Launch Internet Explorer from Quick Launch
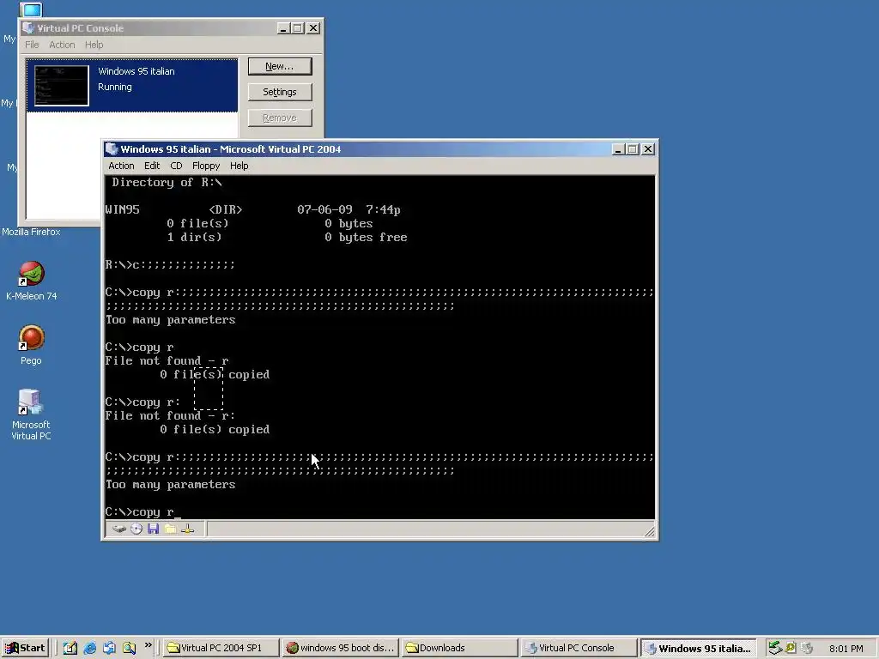 (89, 648)
